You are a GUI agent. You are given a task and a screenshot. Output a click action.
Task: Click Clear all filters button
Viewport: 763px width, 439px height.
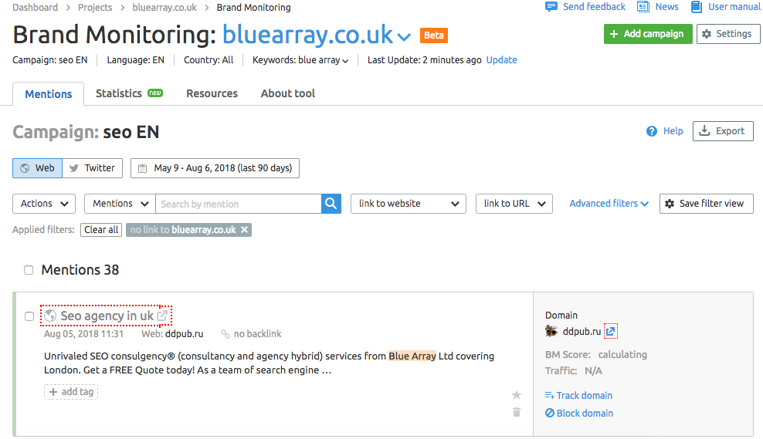pyautogui.click(x=101, y=230)
